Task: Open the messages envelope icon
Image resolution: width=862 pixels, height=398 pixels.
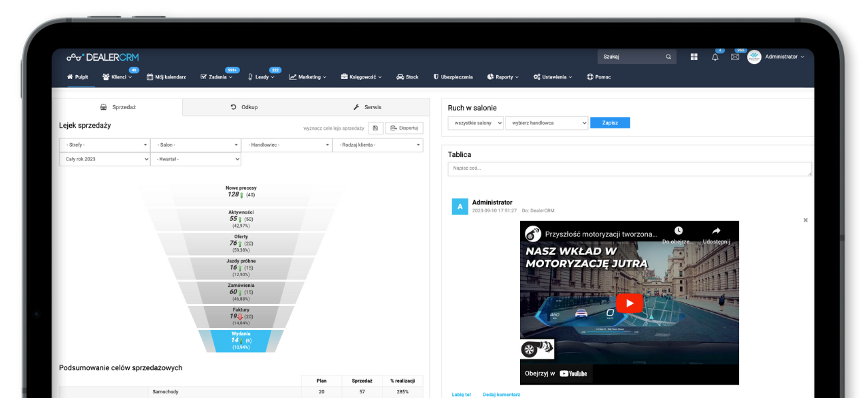Action: click(735, 57)
